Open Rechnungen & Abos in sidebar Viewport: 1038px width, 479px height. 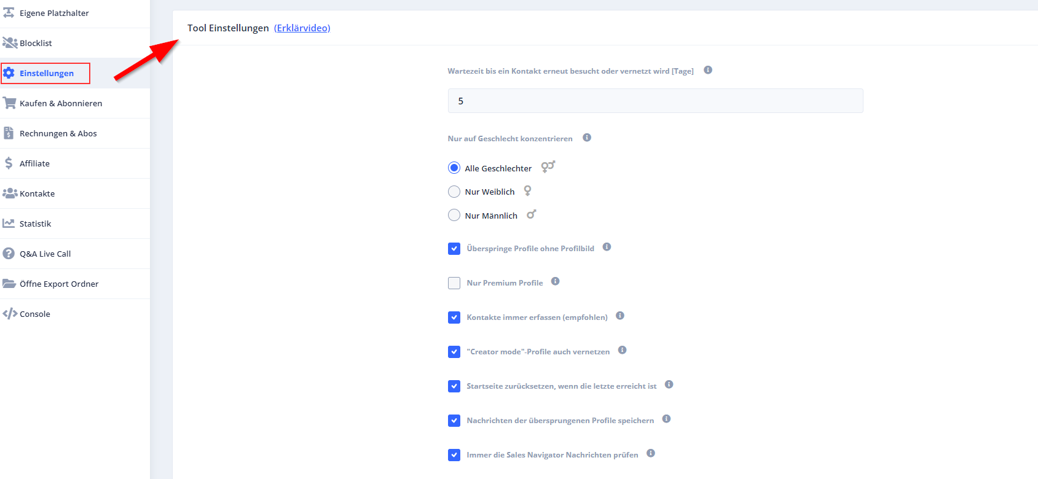tap(58, 133)
